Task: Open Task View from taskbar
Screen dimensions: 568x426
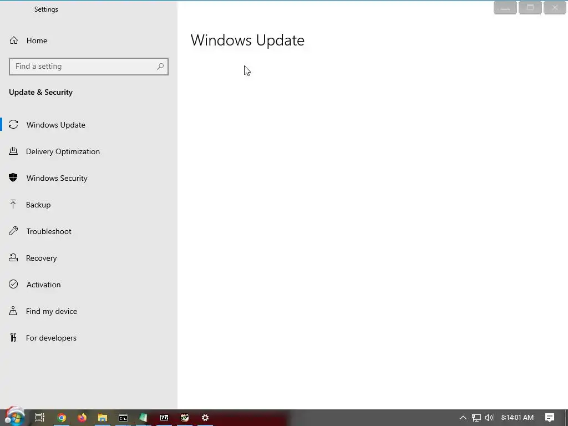Action: click(40, 418)
